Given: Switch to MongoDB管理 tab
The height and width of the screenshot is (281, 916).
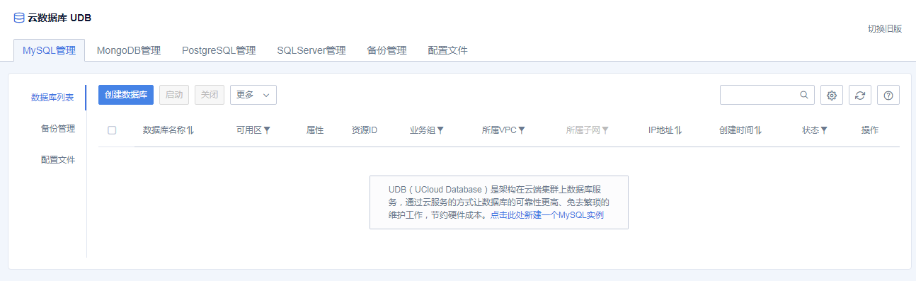Looking at the screenshot, I should [x=129, y=50].
